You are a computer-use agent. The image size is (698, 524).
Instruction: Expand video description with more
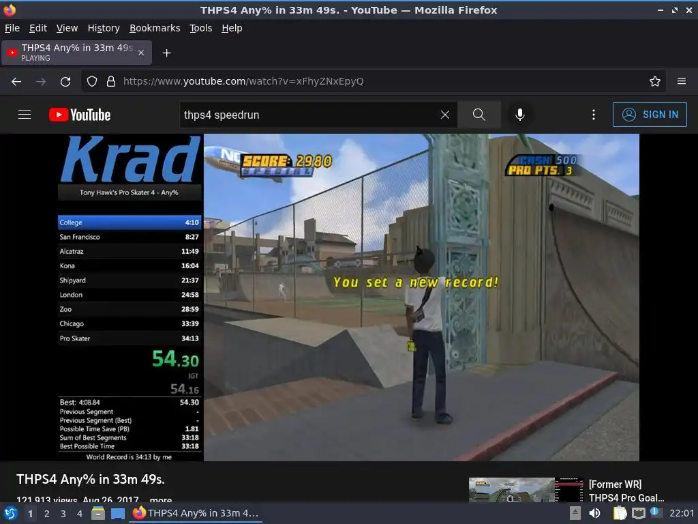[161, 499]
